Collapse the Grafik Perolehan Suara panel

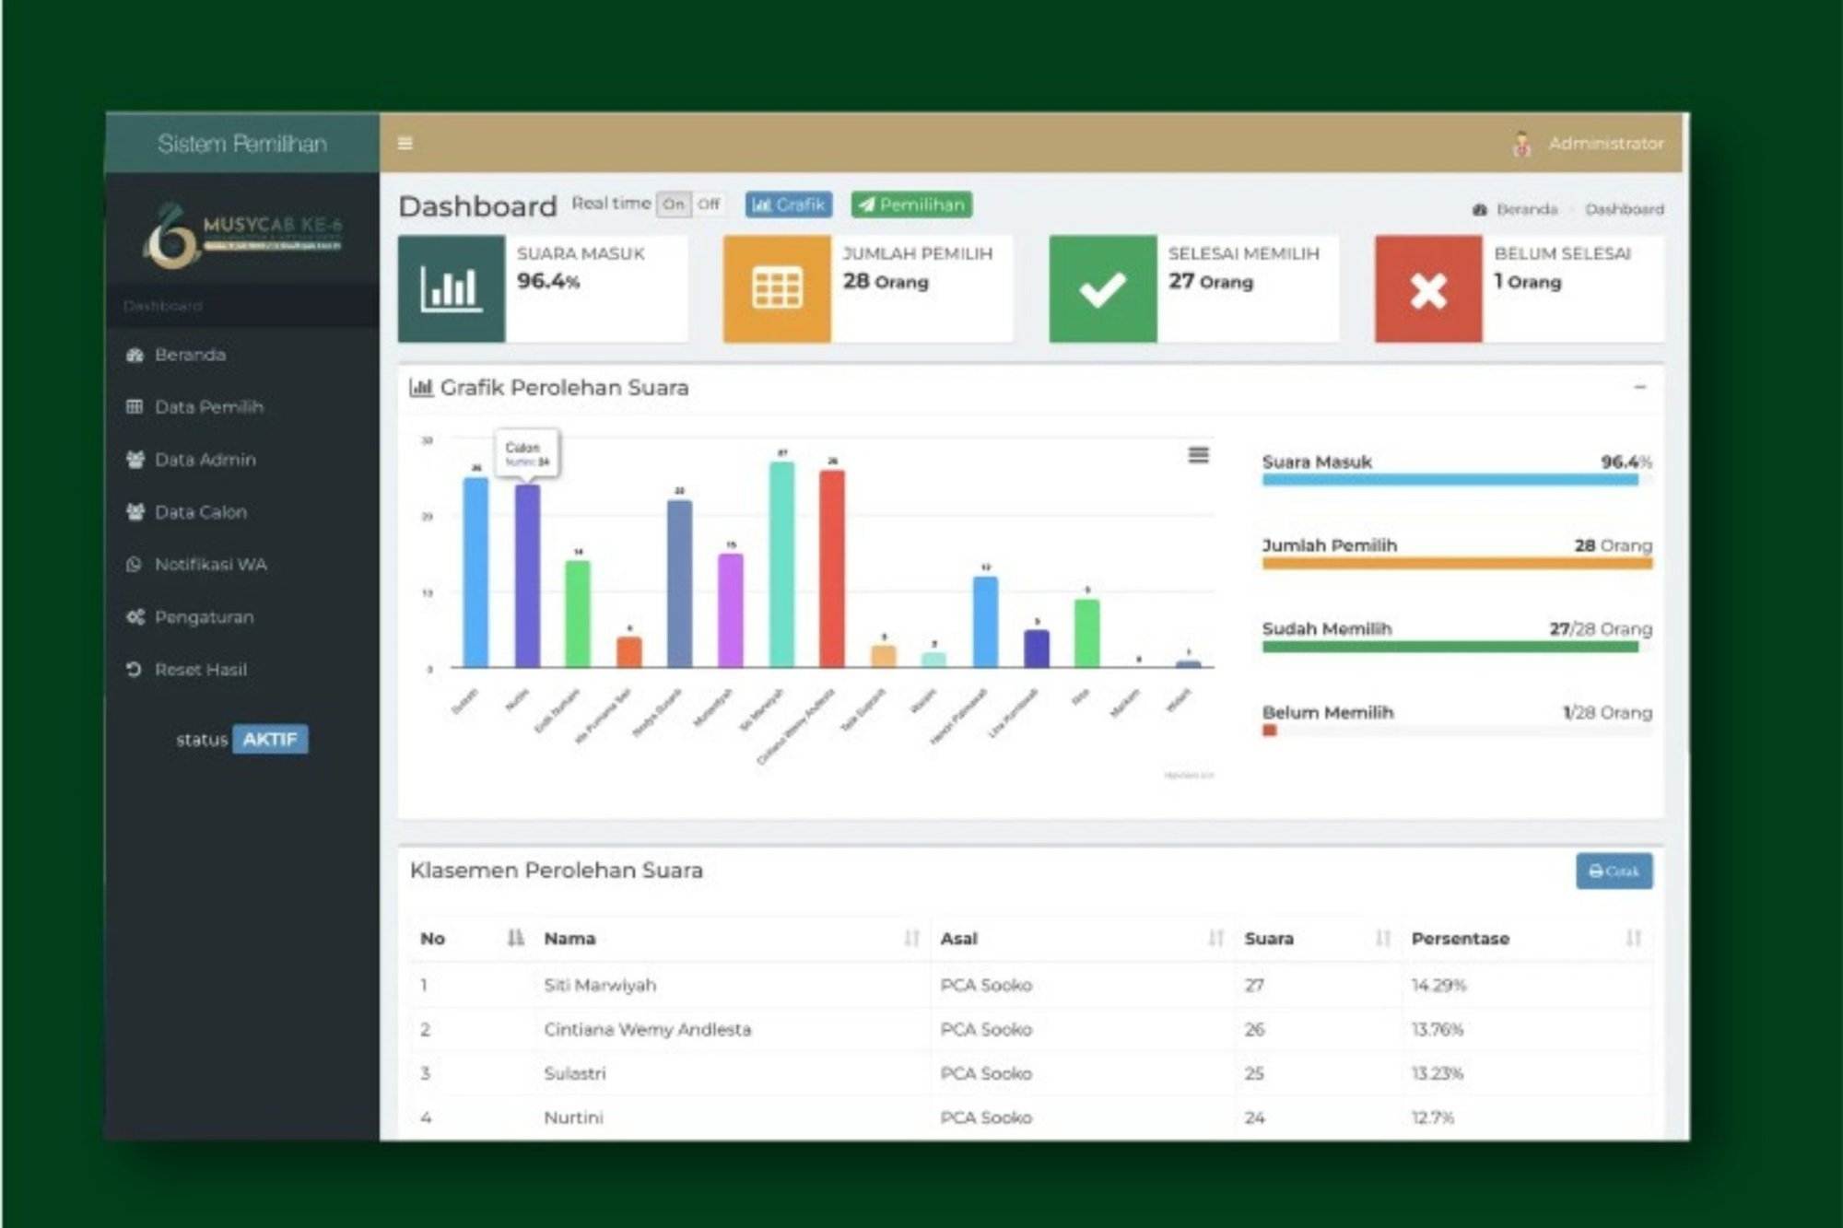click(x=1639, y=388)
